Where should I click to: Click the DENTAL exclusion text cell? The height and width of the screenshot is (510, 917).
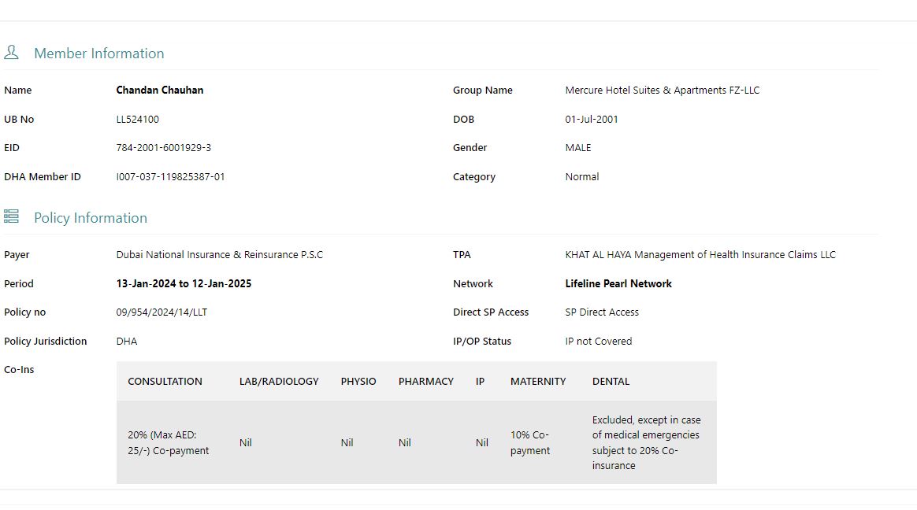(647, 442)
